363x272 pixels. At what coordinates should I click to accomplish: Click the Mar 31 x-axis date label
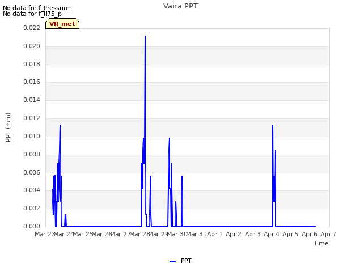(196, 234)
